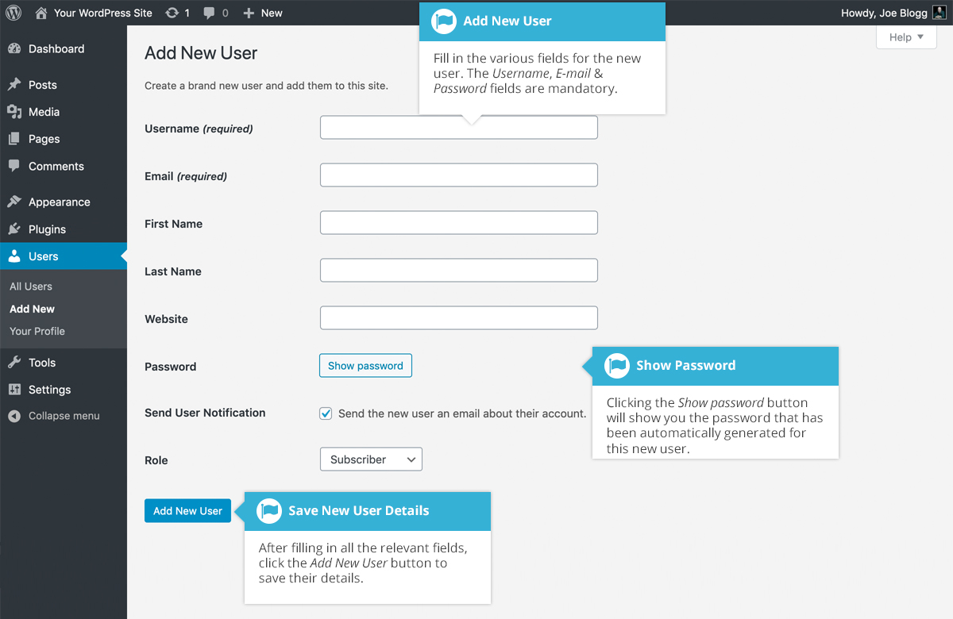Click the Add New User button
This screenshot has height=619, width=953.
pos(187,511)
